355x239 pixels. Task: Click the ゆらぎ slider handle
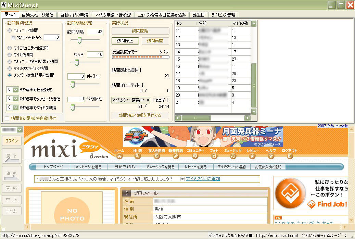pos(77,63)
